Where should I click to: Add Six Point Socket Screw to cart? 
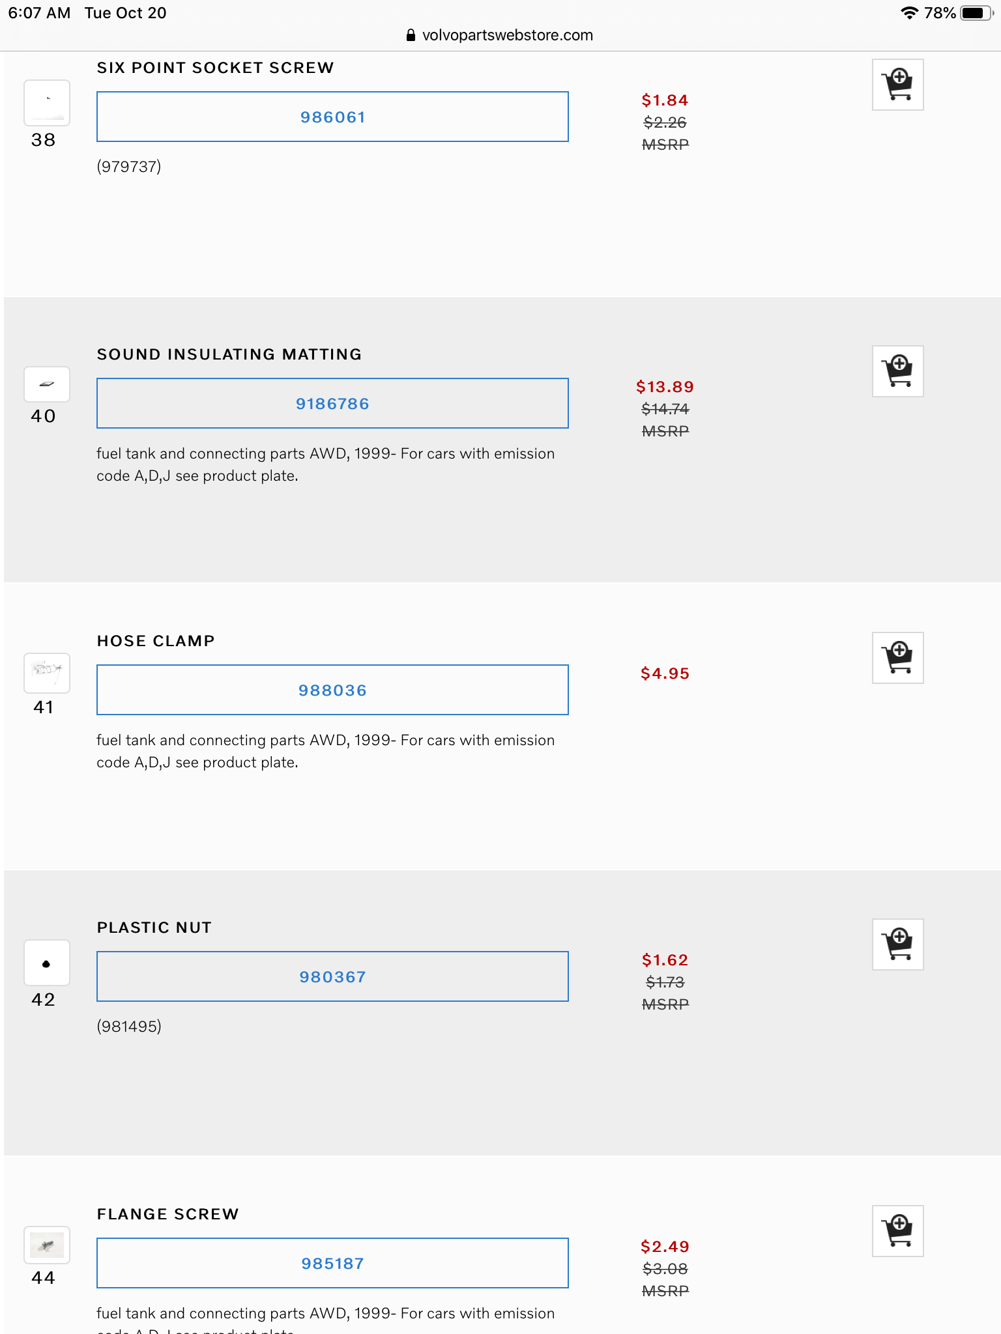tap(897, 85)
